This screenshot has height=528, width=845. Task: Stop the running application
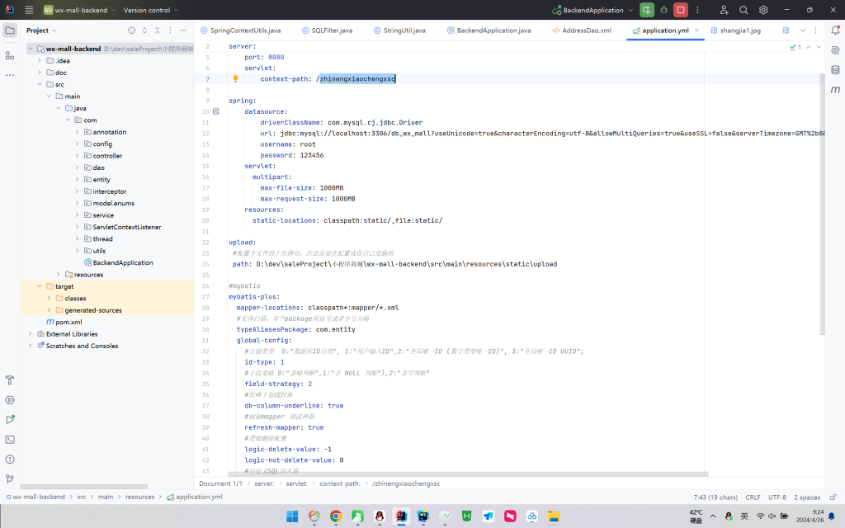pos(680,10)
